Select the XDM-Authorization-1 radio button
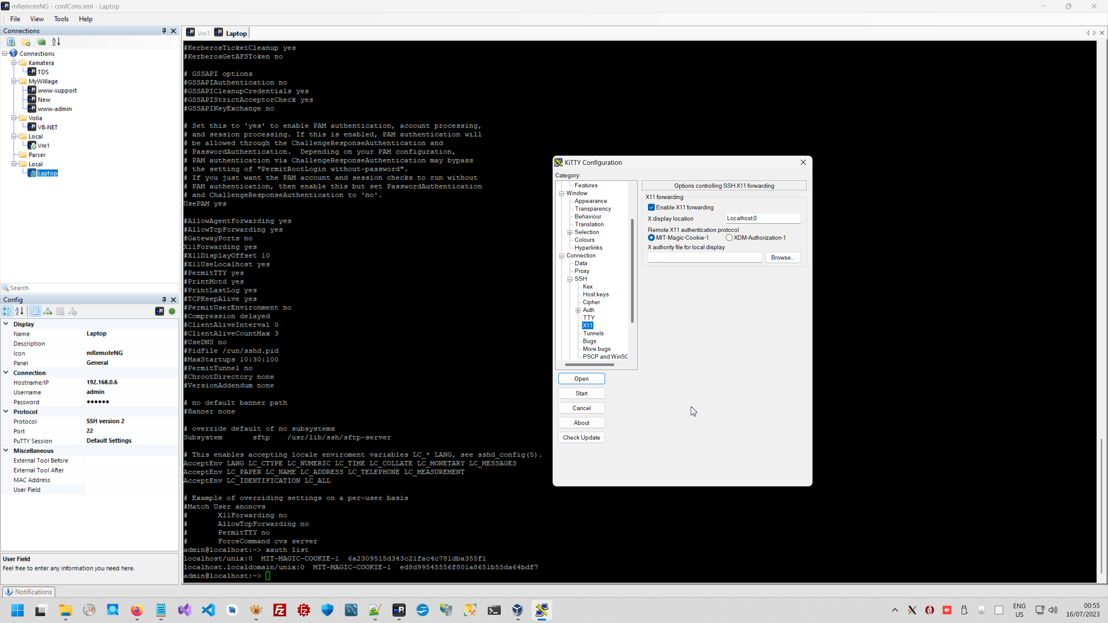Viewport: 1108px width, 623px height. click(x=729, y=238)
